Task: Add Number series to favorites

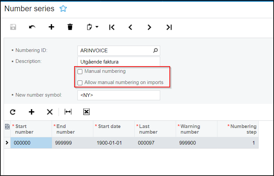Action: pyautogui.click(x=63, y=9)
